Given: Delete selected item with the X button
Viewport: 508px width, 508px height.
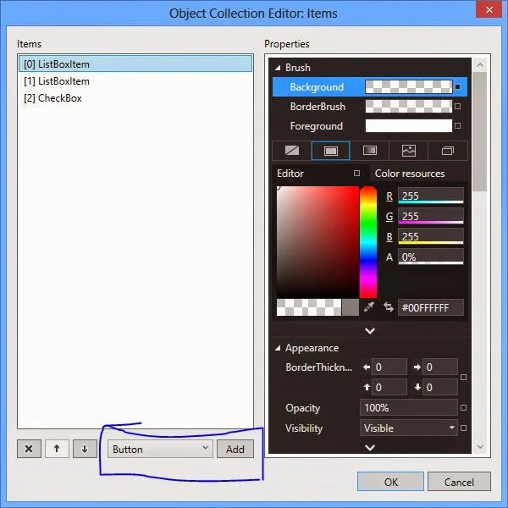Looking at the screenshot, I should pos(29,449).
